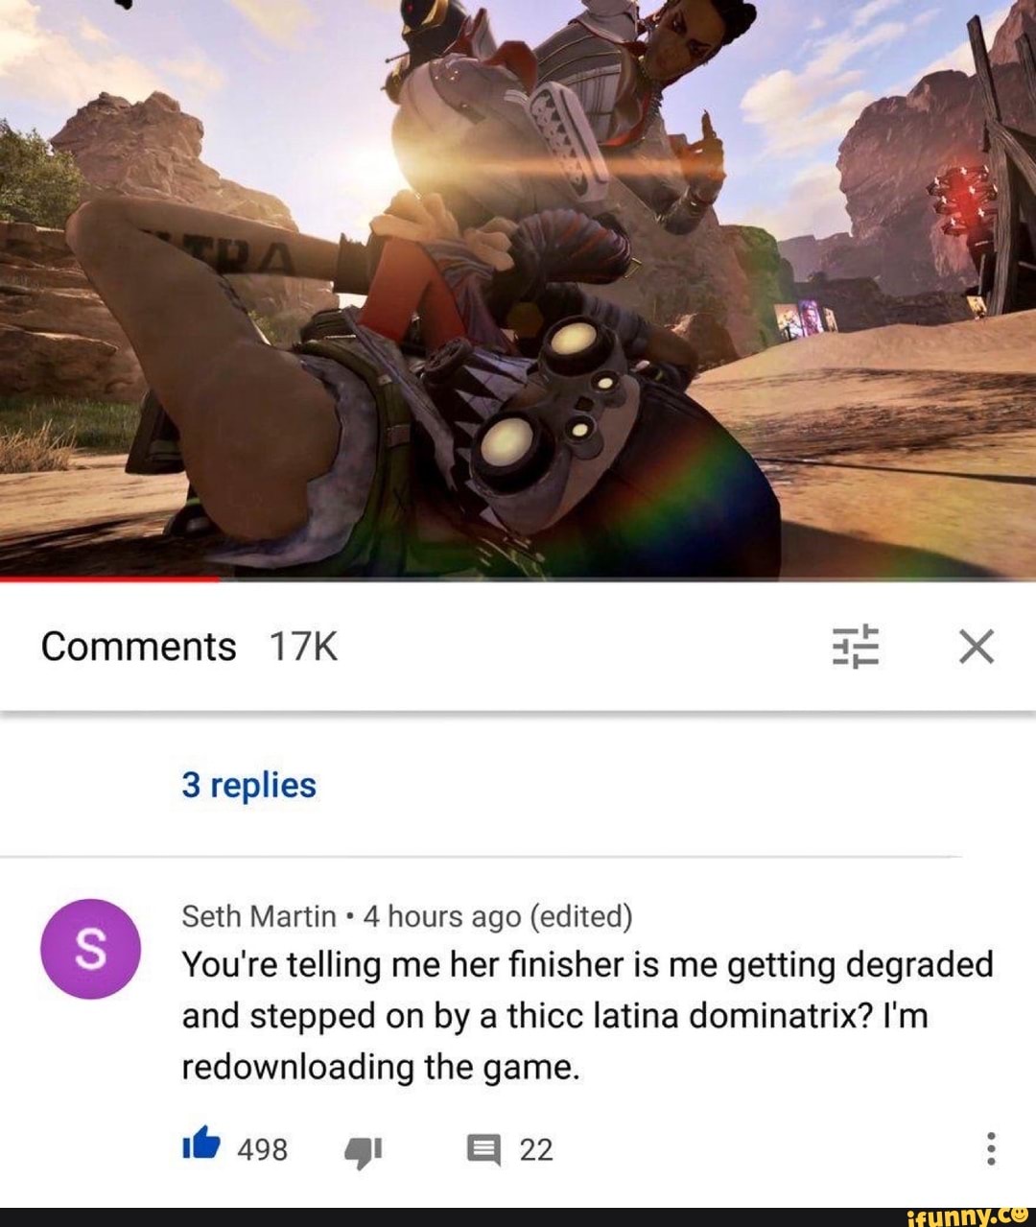This screenshot has width=1036, height=1227.
Task: Open the comment sort filter icon
Action: tap(855, 647)
